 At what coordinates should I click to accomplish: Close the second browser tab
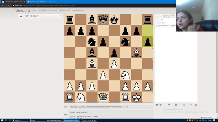50,2
